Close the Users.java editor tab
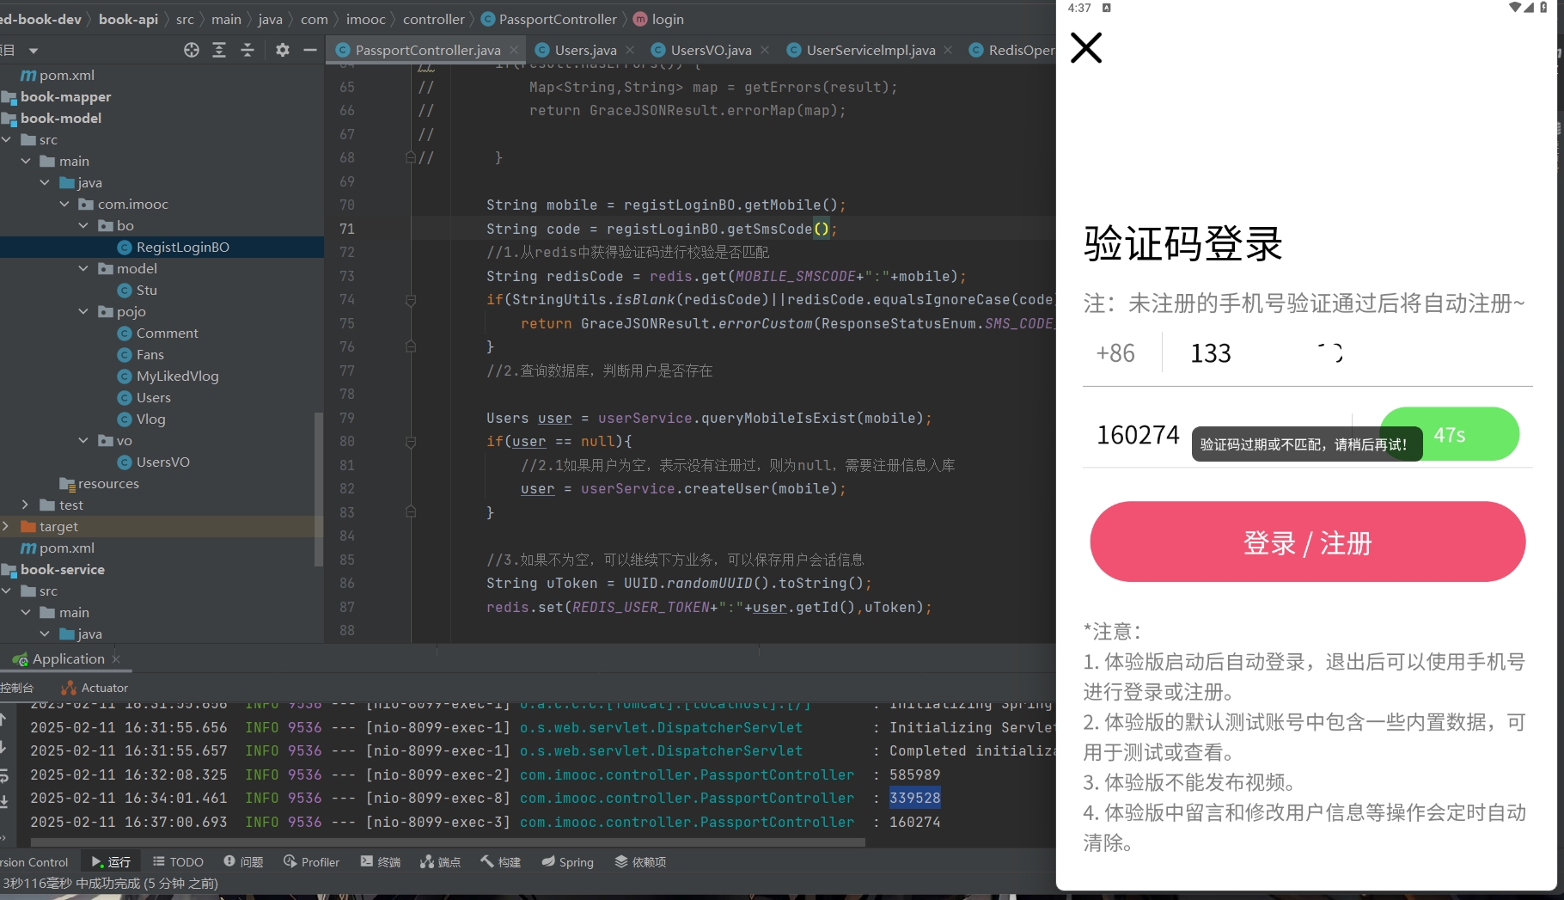This screenshot has width=1564, height=900. 630,50
